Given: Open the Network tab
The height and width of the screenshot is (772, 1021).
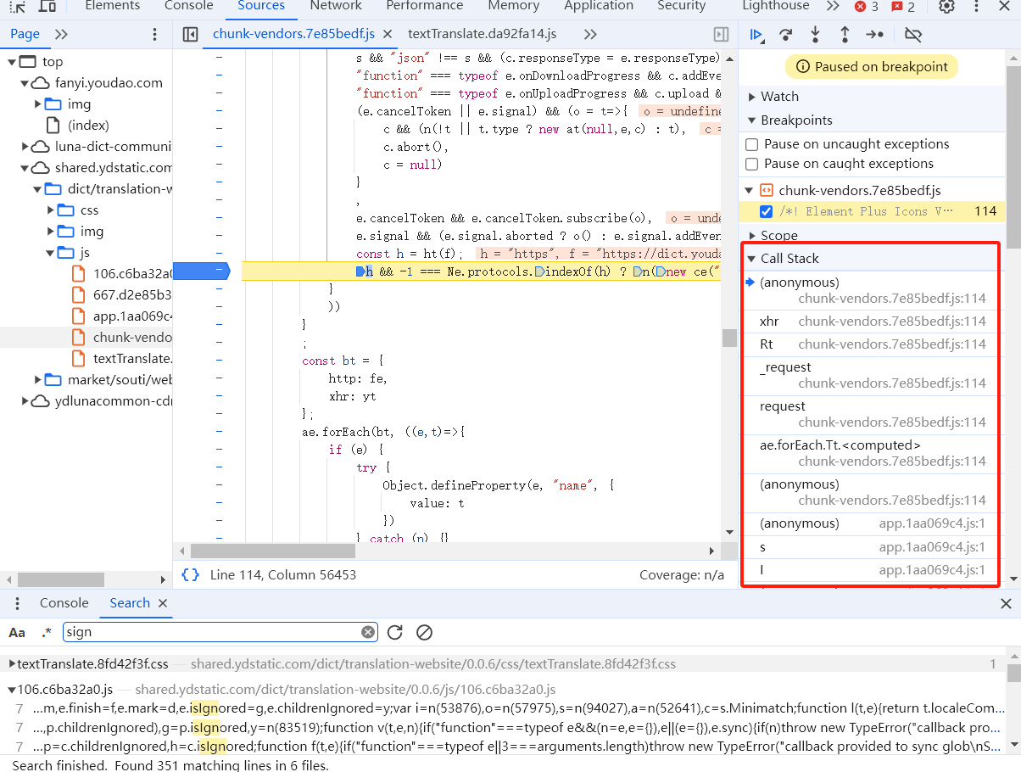Looking at the screenshot, I should click(336, 7).
